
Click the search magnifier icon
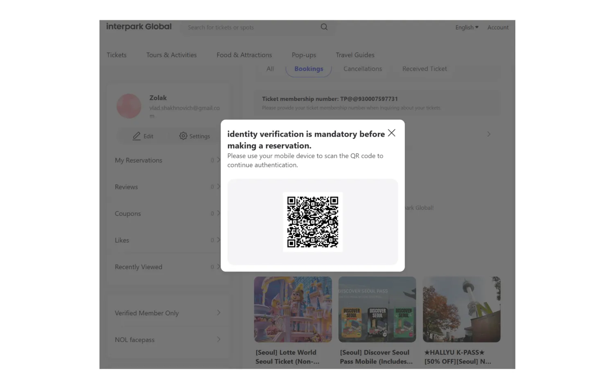(324, 27)
